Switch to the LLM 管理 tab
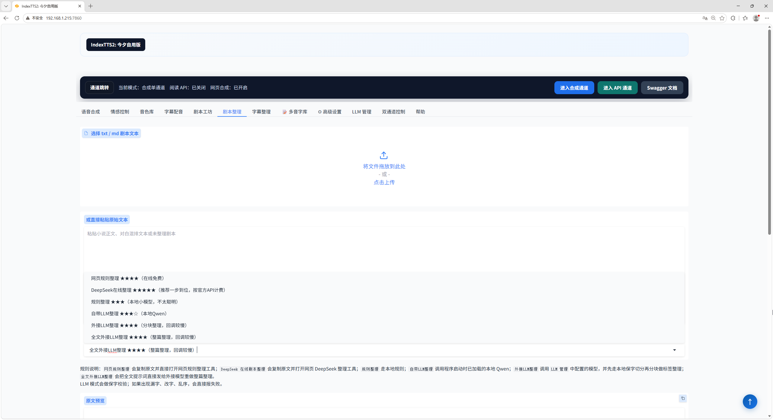Viewport: 773px width, 420px height. pos(361,112)
